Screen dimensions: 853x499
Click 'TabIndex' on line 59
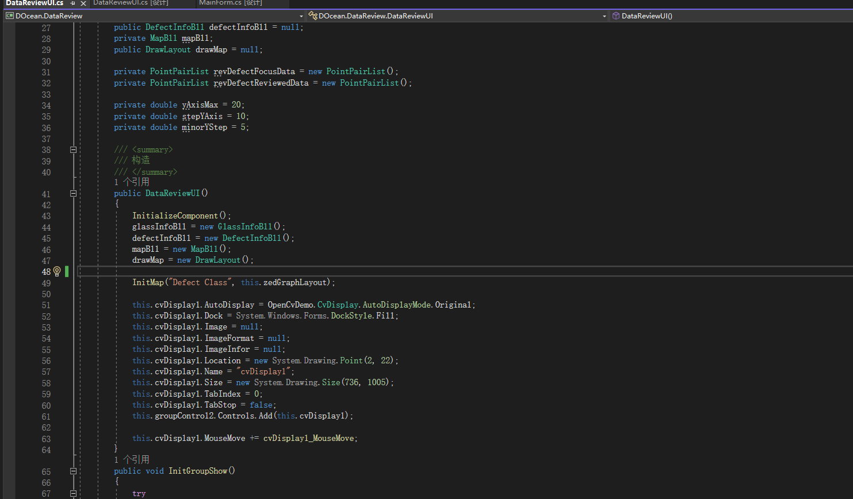[223, 394]
